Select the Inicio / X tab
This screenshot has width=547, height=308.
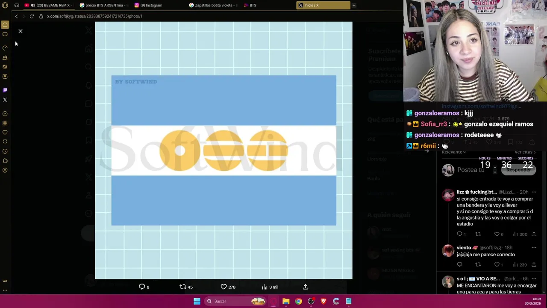[323, 5]
